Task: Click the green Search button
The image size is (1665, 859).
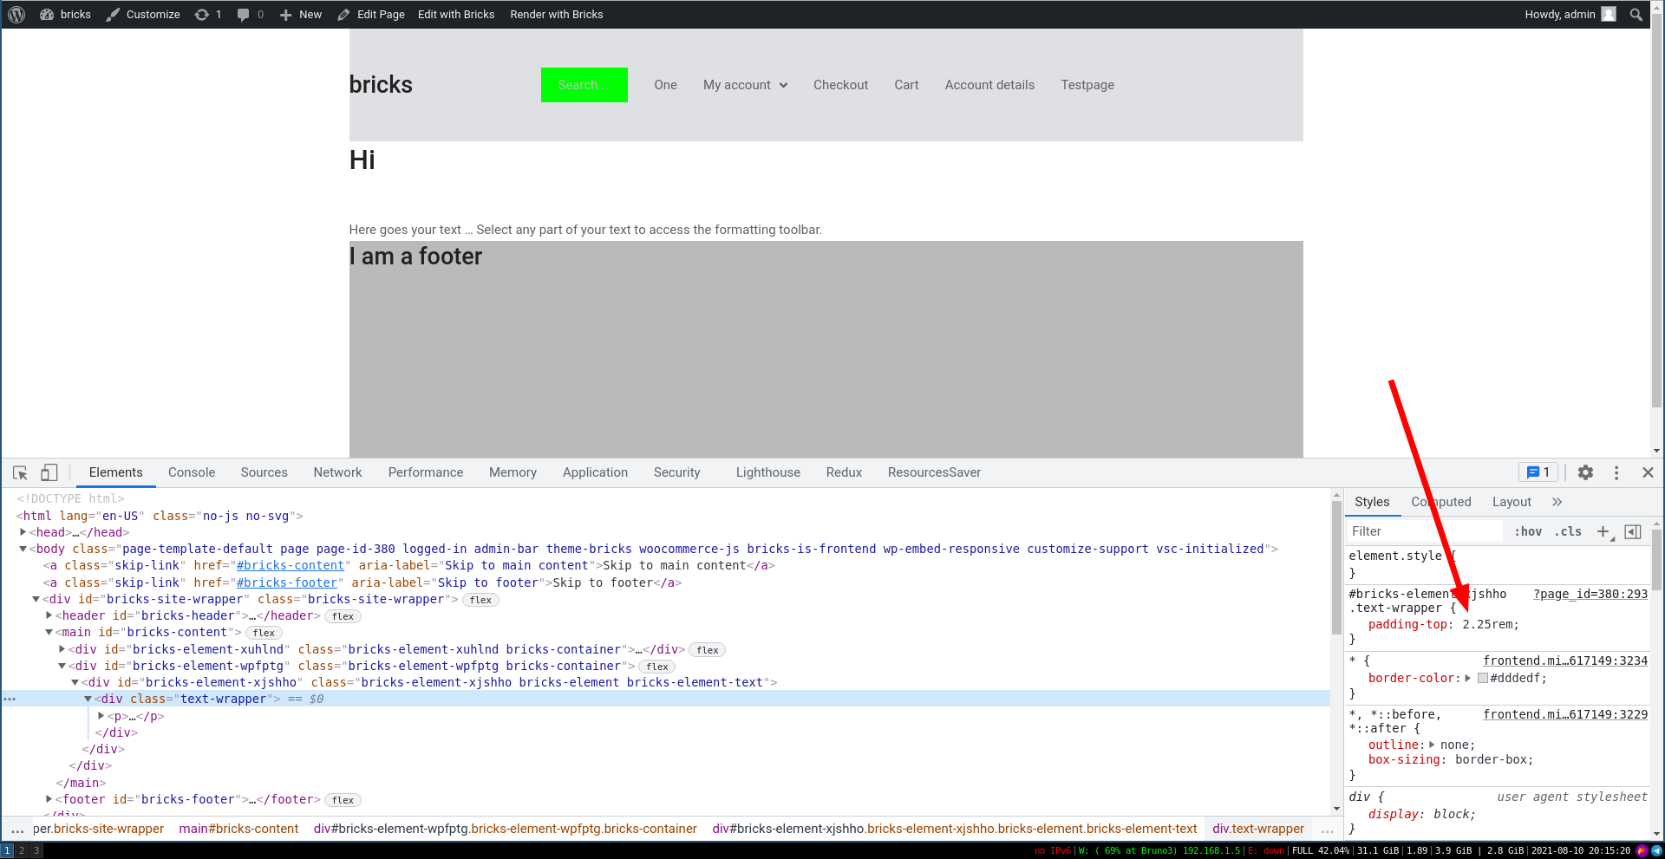Action: pos(584,85)
